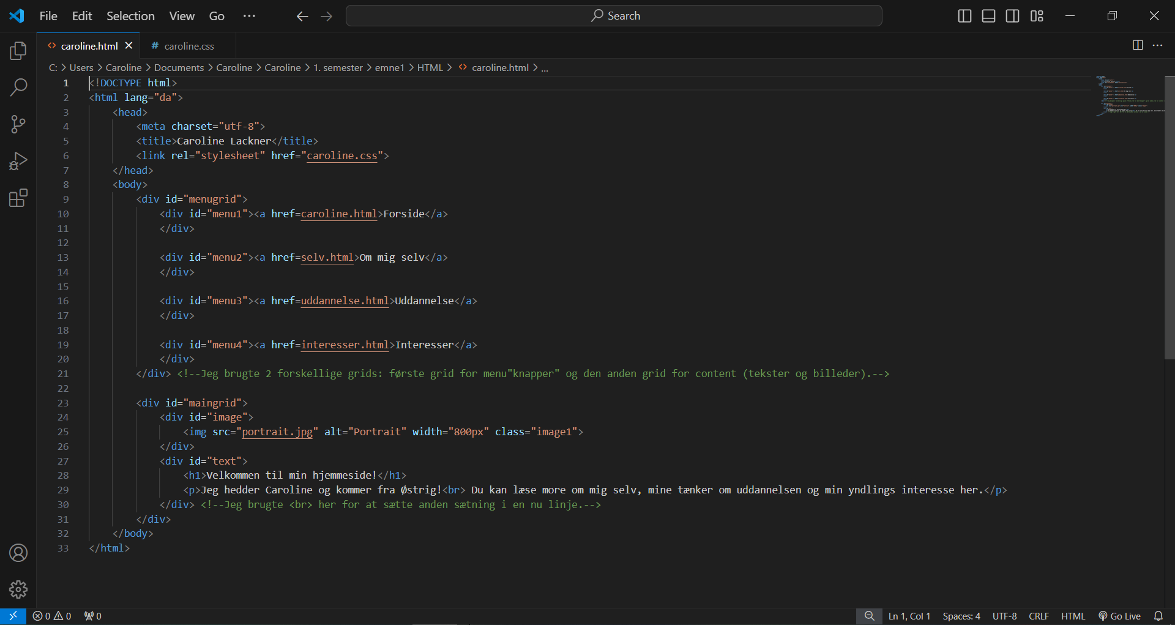This screenshot has width=1175, height=625.
Task: Expand the HTML folder in breadcrumb
Action: click(430, 67)
